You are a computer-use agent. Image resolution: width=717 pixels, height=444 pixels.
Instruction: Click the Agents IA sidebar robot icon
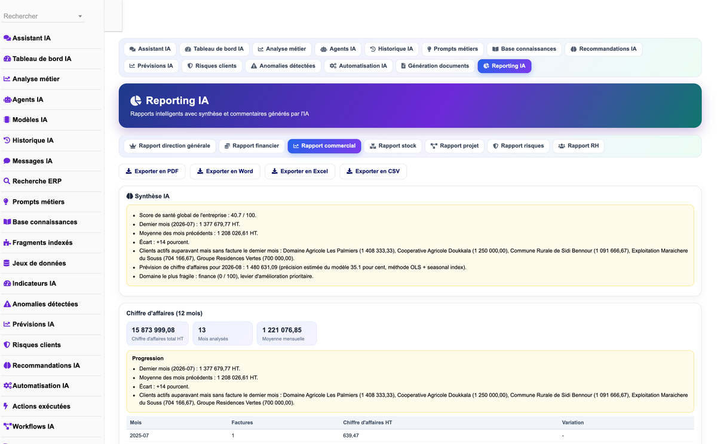pos(7,100)
